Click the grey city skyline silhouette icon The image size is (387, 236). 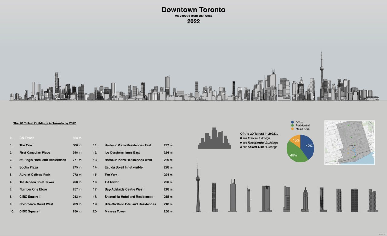coord(214,138)
